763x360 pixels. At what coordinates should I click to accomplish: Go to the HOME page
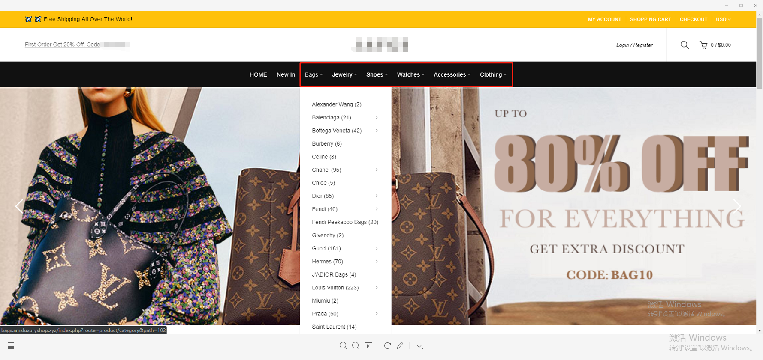(258, 74)
